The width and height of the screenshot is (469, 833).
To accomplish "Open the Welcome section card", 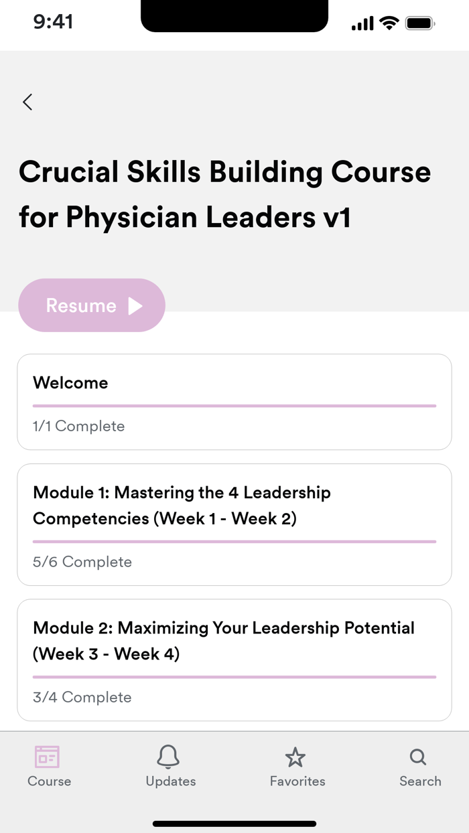I will coord(234,402).
